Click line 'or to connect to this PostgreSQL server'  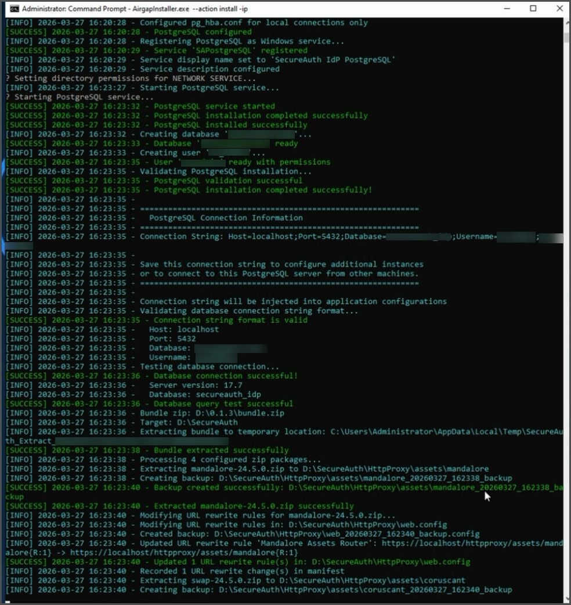point(212,273)
